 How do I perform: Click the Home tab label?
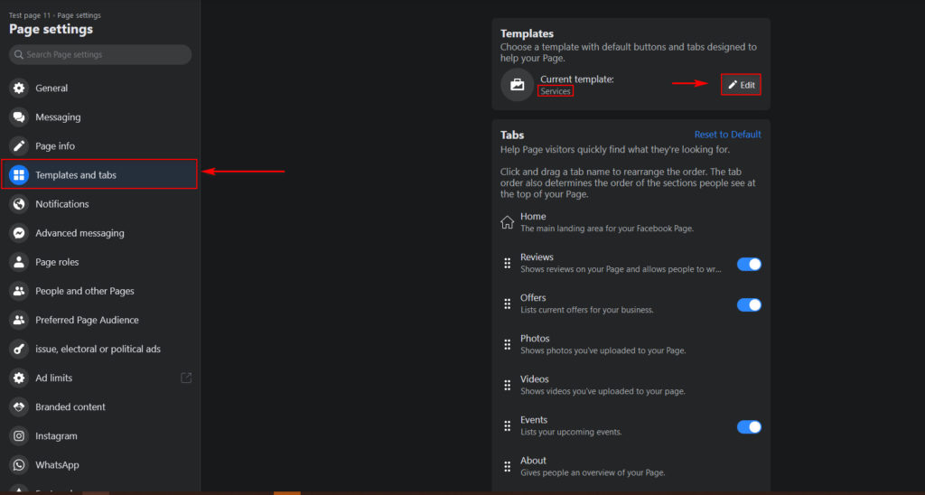point(533,217)
